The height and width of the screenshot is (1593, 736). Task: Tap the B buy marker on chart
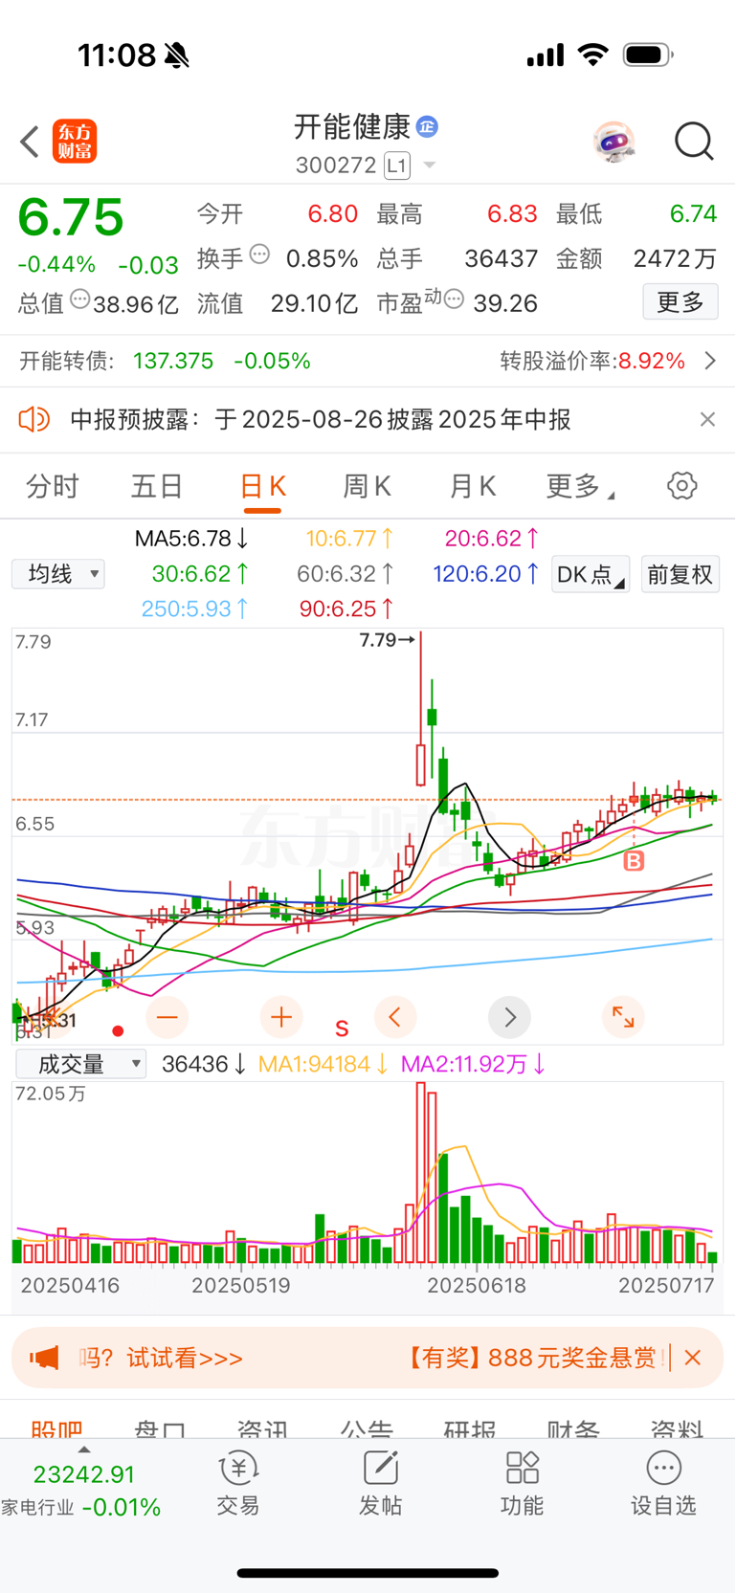coord(634,861)
